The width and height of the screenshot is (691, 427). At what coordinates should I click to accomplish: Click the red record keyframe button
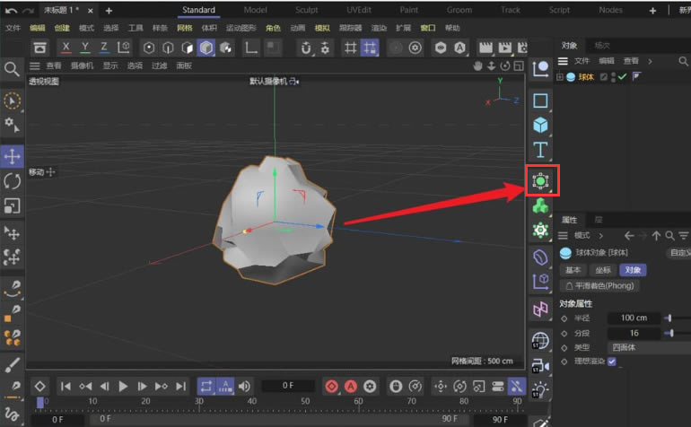[x=331, y=387]
